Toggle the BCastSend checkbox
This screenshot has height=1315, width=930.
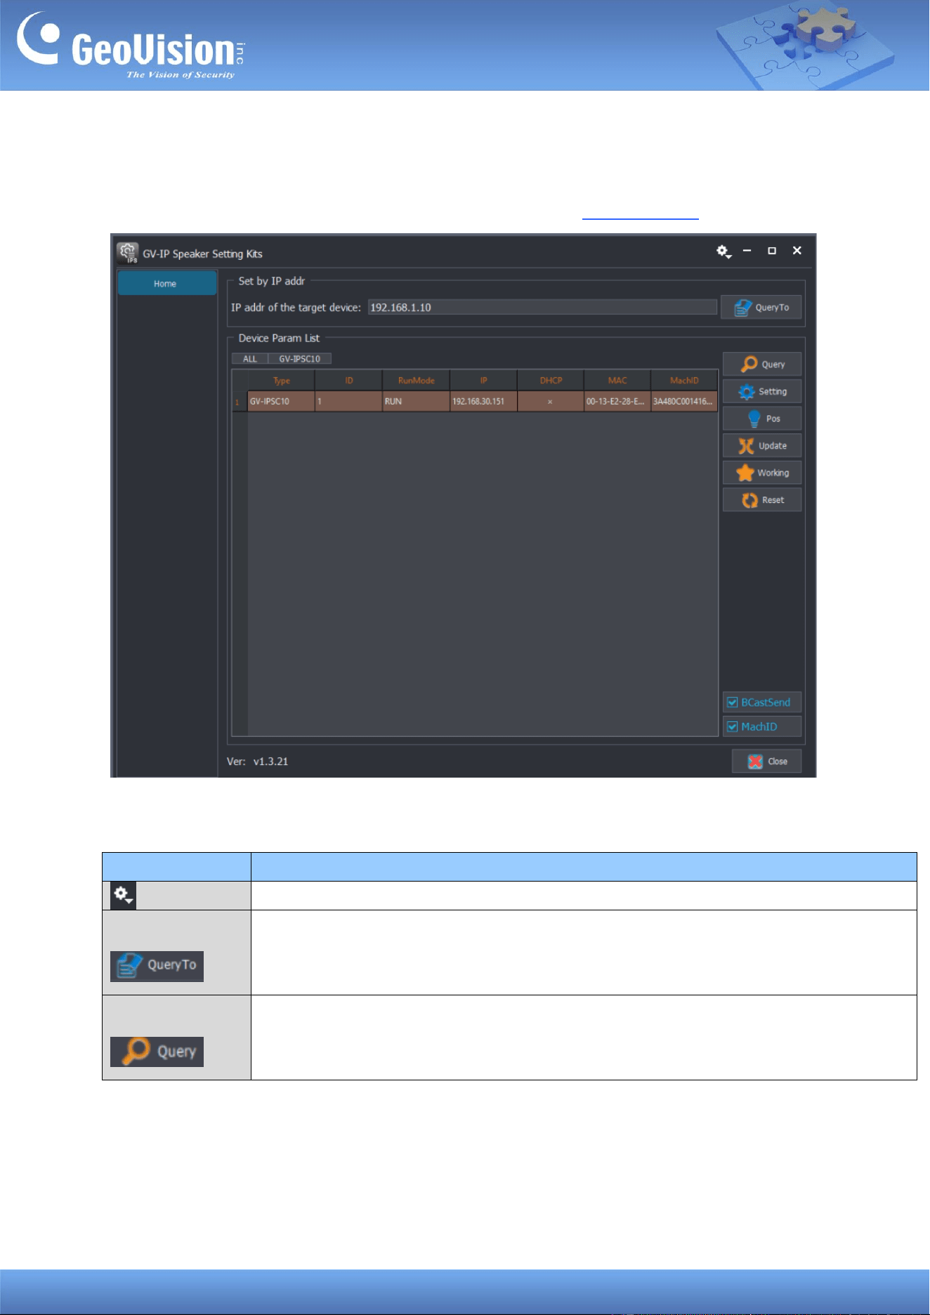(x=733, y=702)
